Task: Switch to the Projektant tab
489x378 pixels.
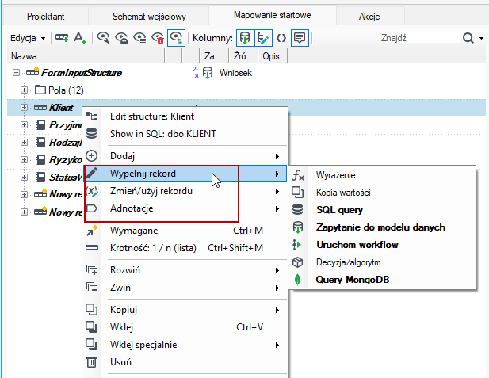Action: [46, 16]
